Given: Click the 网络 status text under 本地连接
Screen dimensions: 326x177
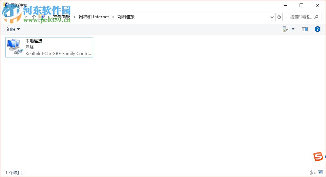Looking at the screenshot, I should (x=30, y=47).
